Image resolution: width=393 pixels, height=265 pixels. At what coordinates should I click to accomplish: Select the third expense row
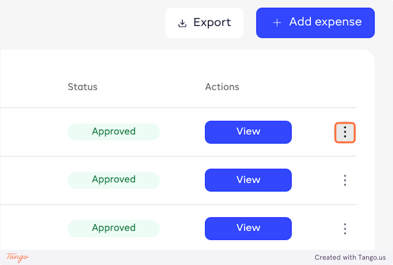(33, 229)
